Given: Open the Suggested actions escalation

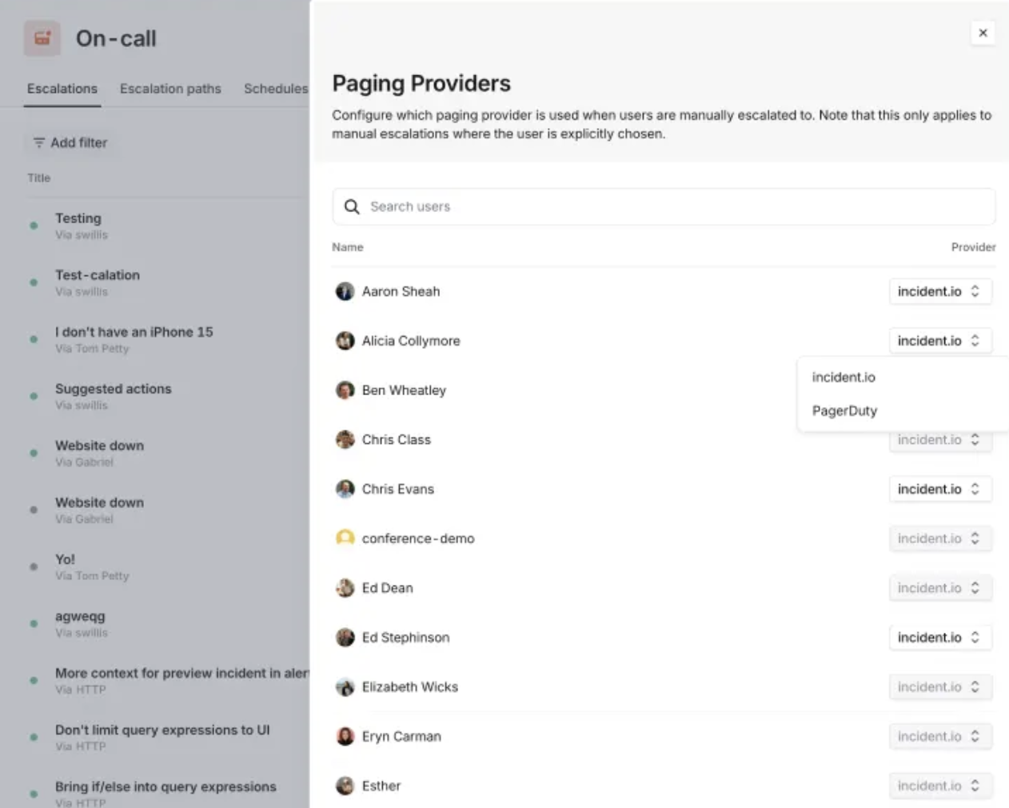Looking at the screenshot, I should coord(113,389).
